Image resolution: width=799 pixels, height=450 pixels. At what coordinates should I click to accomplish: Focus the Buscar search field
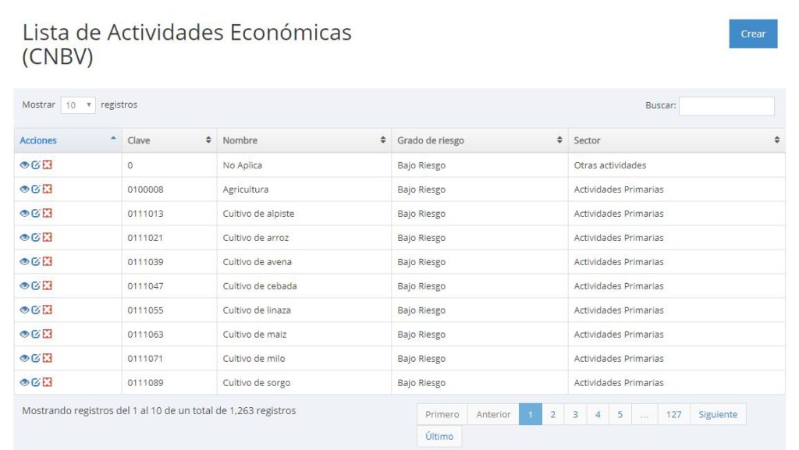(x=726, y=106)
